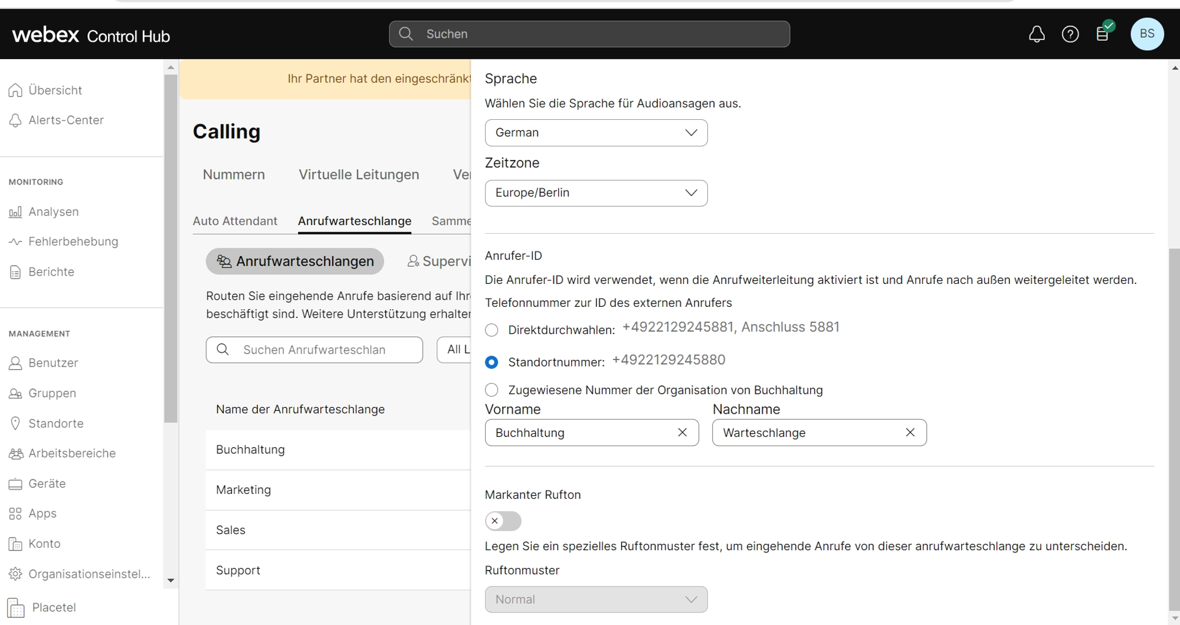Clear the Nachname field with X icon

[x=910, y=433]
